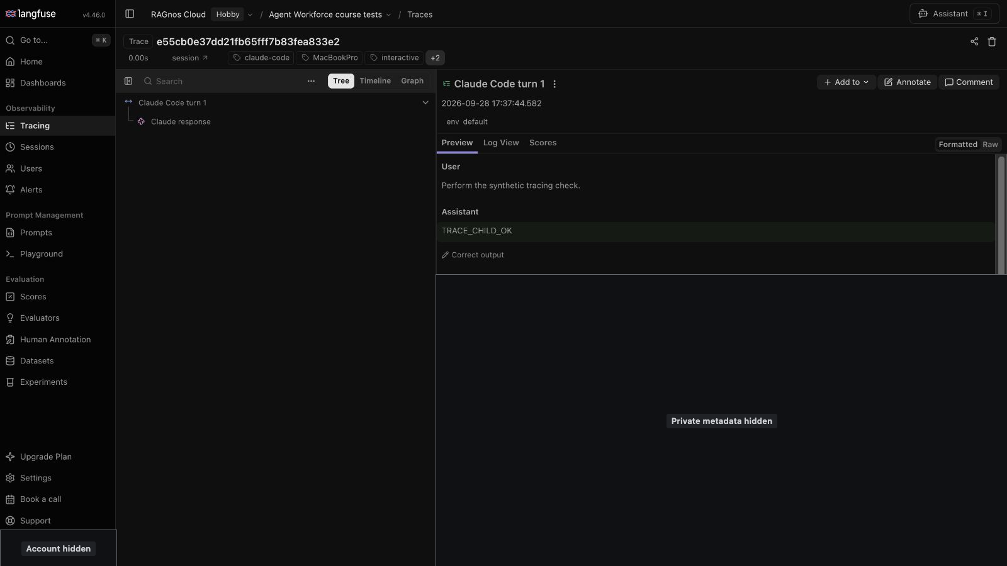
Task: Open Go to... quick search
Action: click(x=57, y=40)
